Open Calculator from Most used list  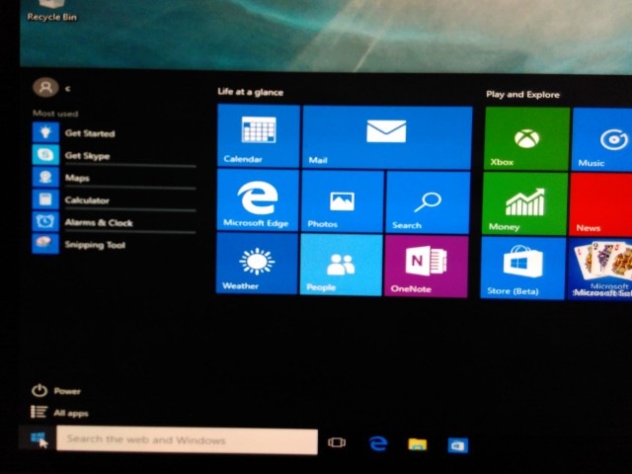115,199
